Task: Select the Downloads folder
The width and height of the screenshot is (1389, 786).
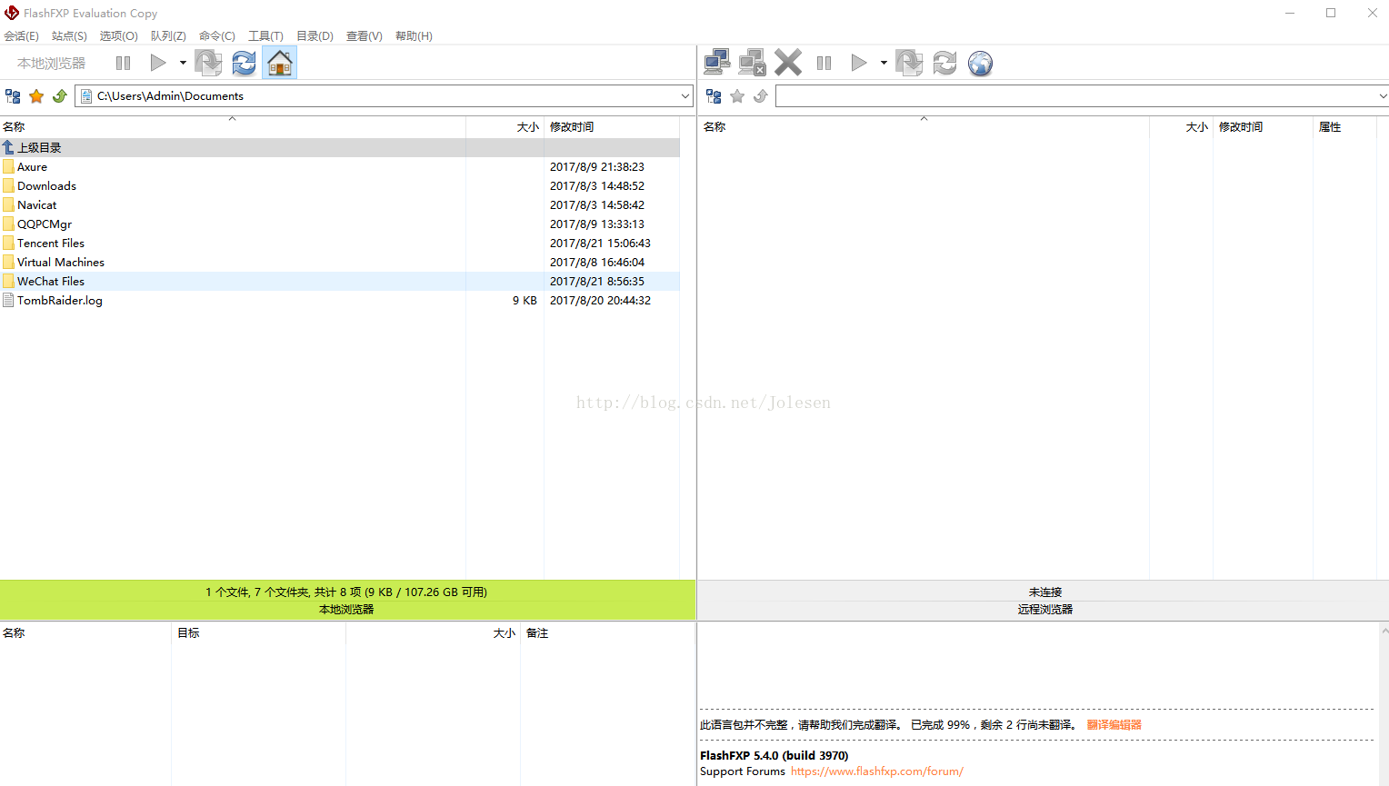Action: [x=340, y=186]
